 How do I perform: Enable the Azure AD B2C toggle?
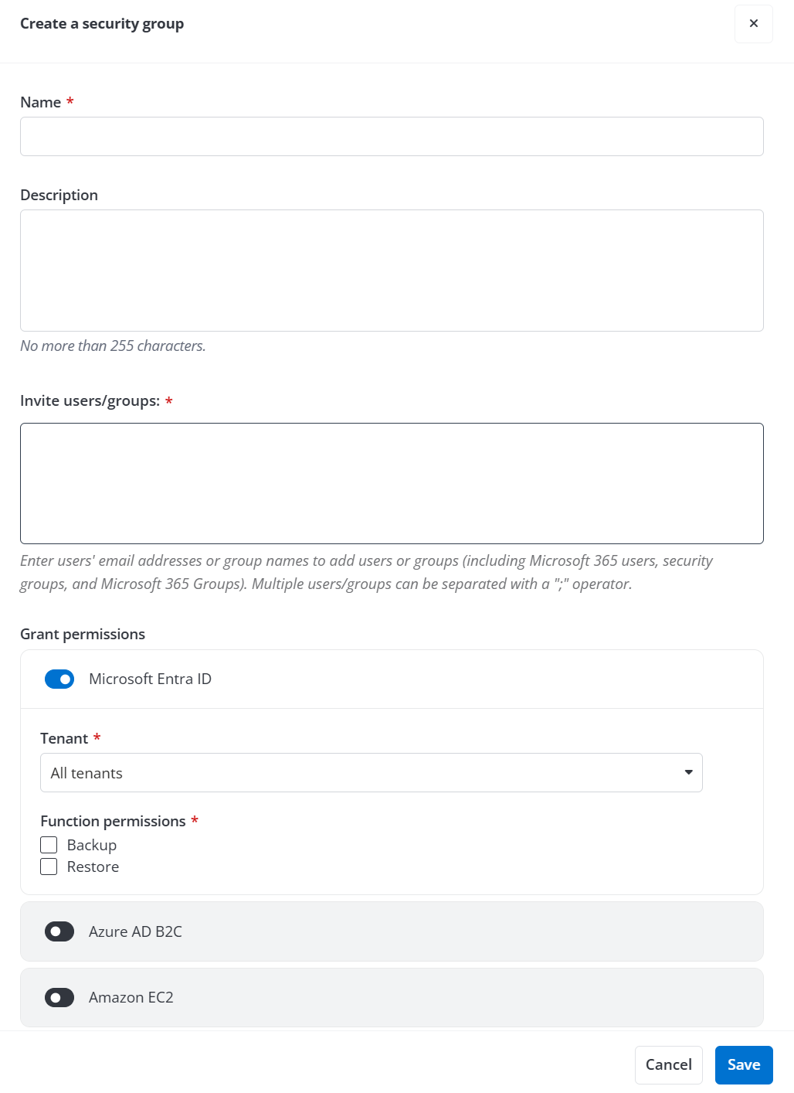pos(59,931)
